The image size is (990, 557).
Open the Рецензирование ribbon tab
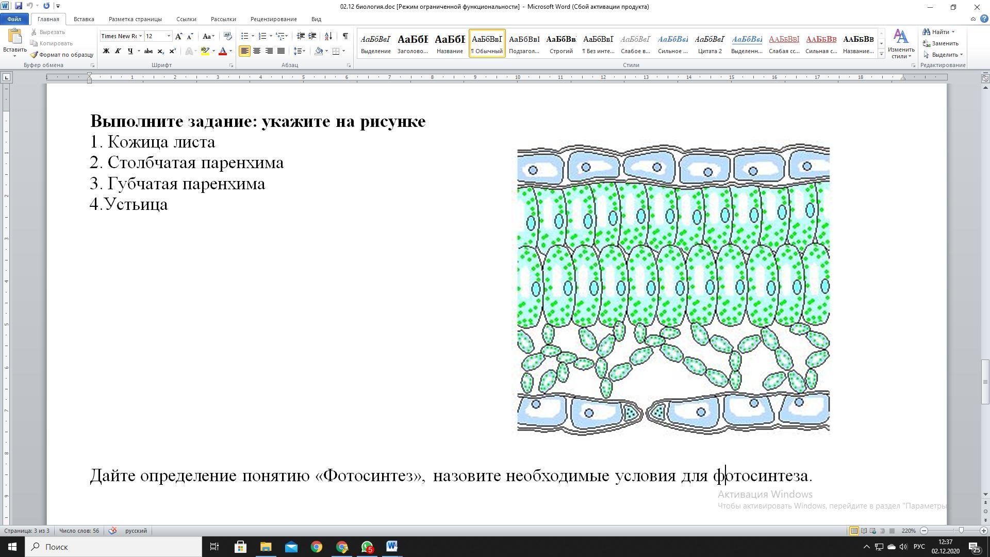(x=273, y=19)
